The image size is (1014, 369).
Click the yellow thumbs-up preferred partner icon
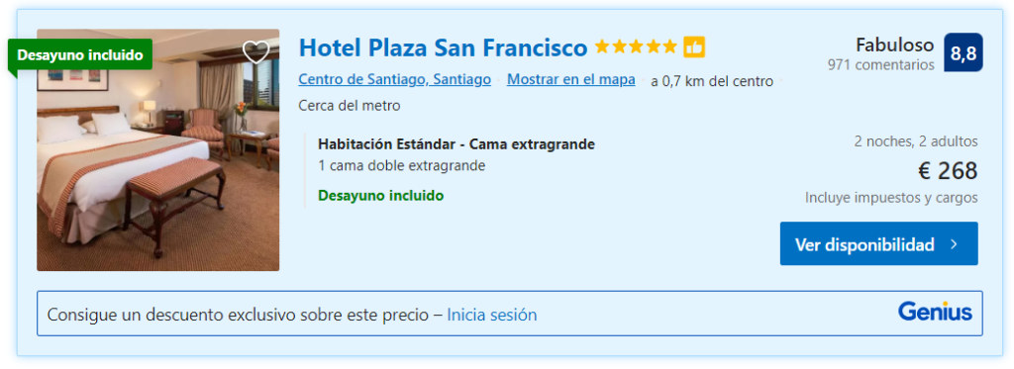694,47
